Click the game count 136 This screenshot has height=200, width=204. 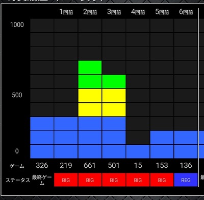(x=186, y=165)
